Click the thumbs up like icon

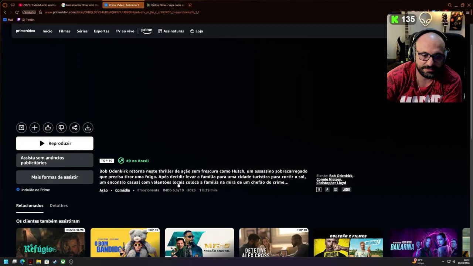point(48,128)
